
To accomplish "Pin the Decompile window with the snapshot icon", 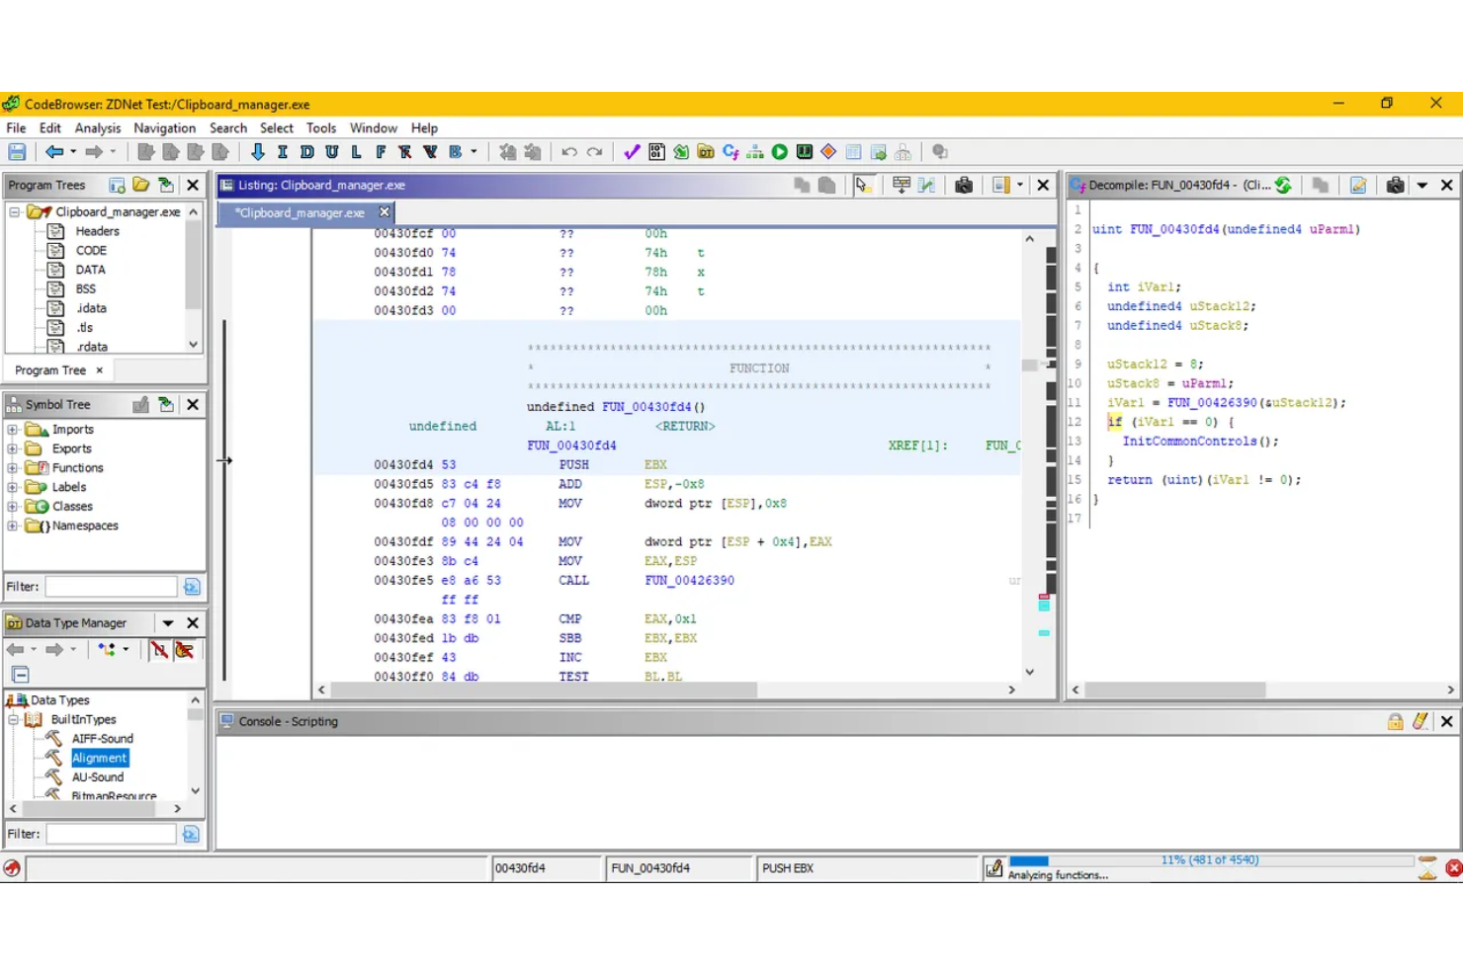I will tap(1394, 185).
